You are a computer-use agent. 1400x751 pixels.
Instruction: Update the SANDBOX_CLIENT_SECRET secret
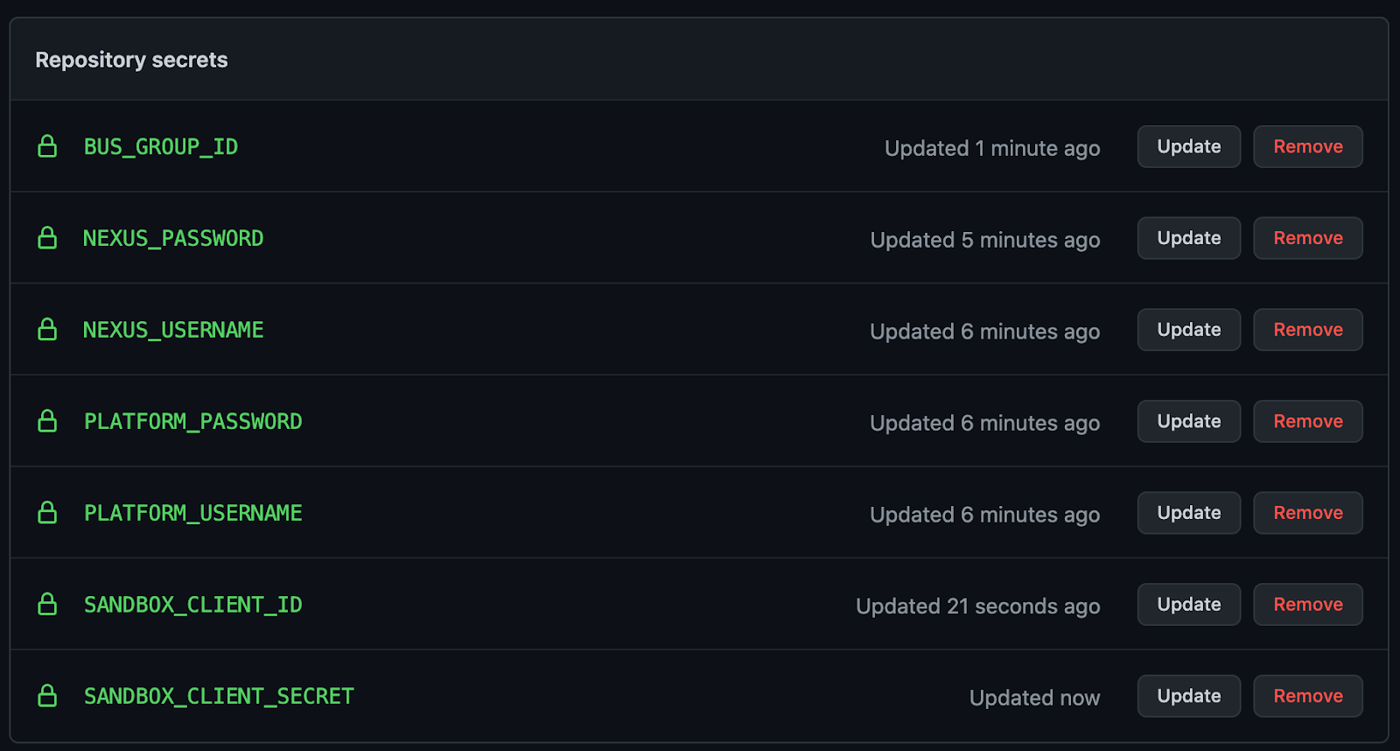tap(1188, 696)
